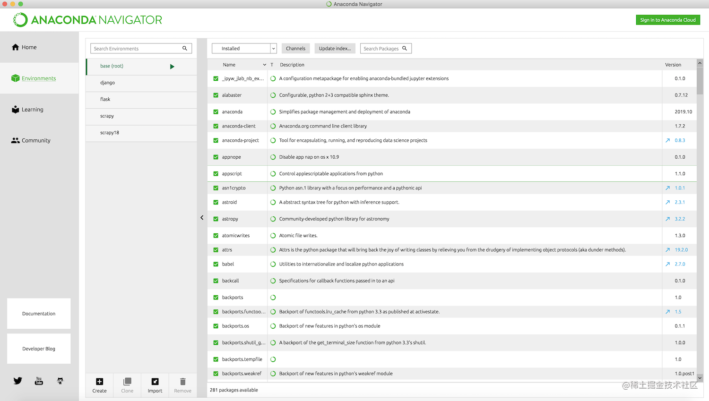Click the type circle icon for appnope
The image size is (709, 401).
pos(273,157)
